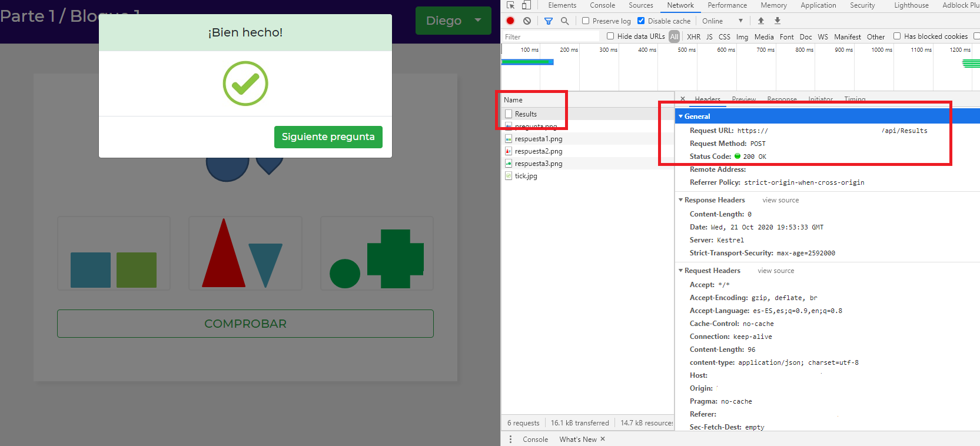Open the Sources tab

(x=641, y=5)
